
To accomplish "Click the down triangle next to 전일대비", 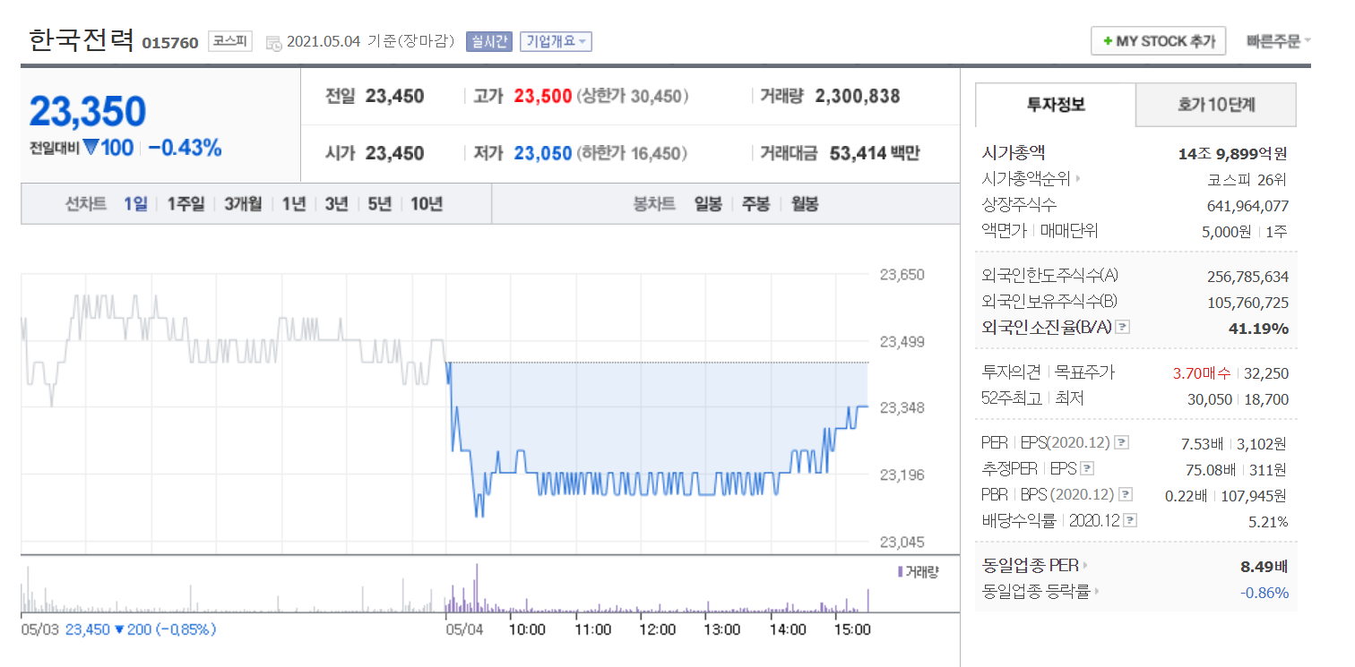I will pyautogui.click(x=91, y=148).
